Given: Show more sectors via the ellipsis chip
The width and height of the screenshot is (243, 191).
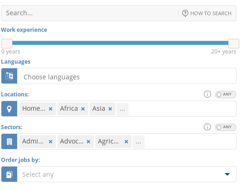Looking at the screenshot, I should tap(139, 142).
